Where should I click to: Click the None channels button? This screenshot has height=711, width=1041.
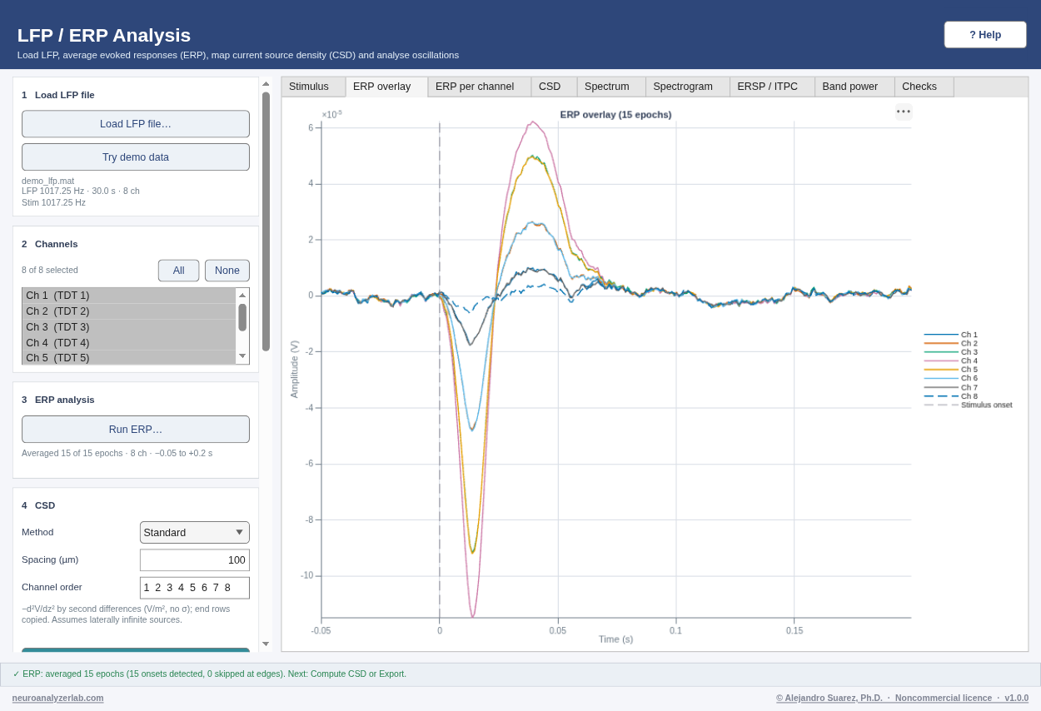227,271
